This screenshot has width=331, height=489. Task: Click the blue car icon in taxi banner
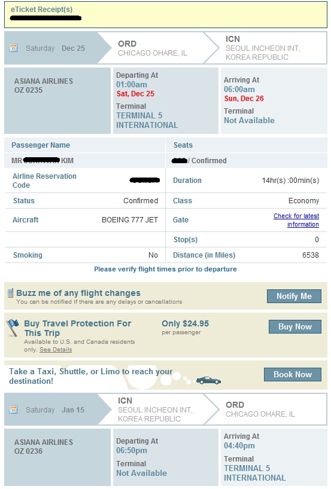pos(208,380)
